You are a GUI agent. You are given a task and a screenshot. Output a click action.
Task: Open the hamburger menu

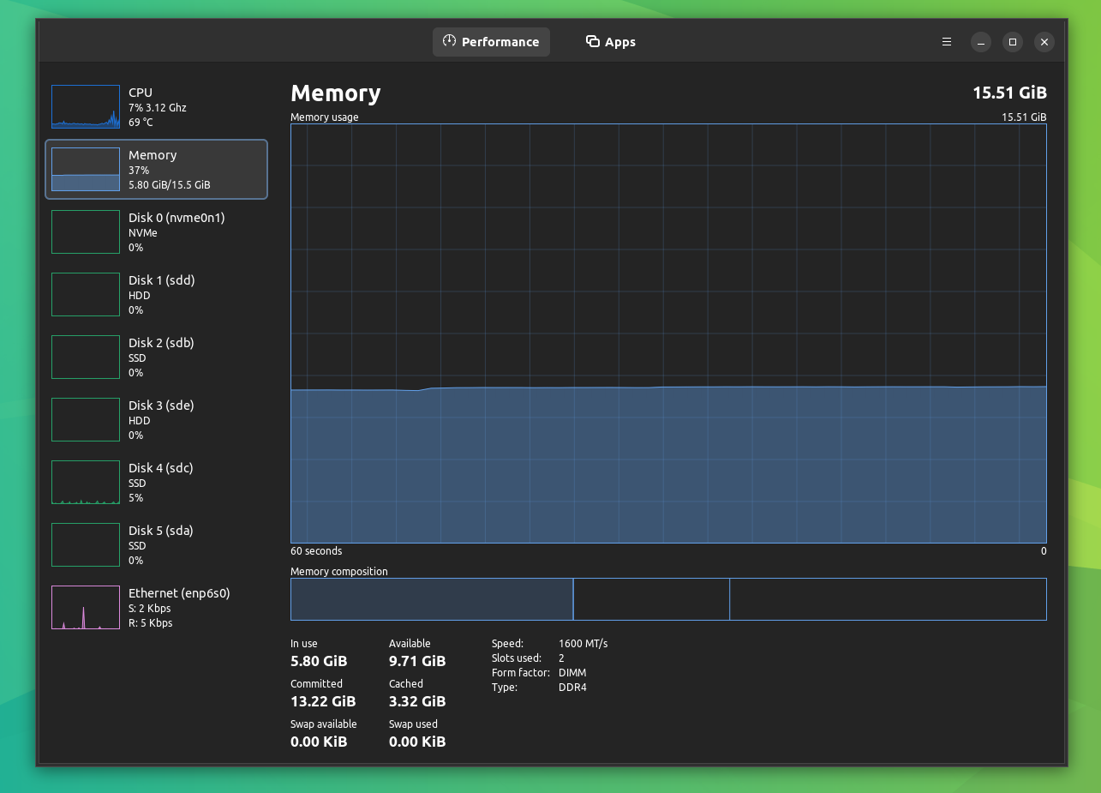[946, 41]
